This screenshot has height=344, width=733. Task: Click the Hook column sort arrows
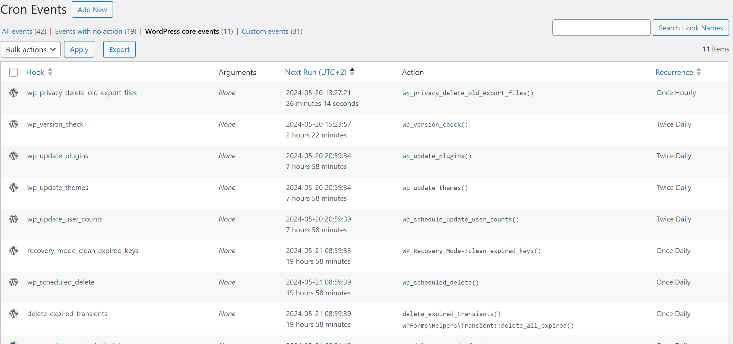[50, 72]
